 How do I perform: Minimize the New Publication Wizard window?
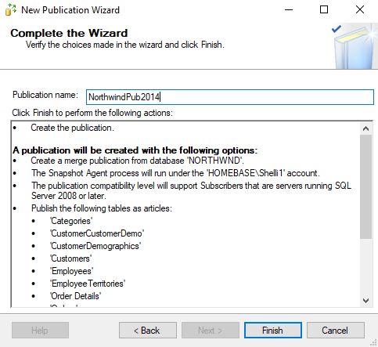pos(289,10)
